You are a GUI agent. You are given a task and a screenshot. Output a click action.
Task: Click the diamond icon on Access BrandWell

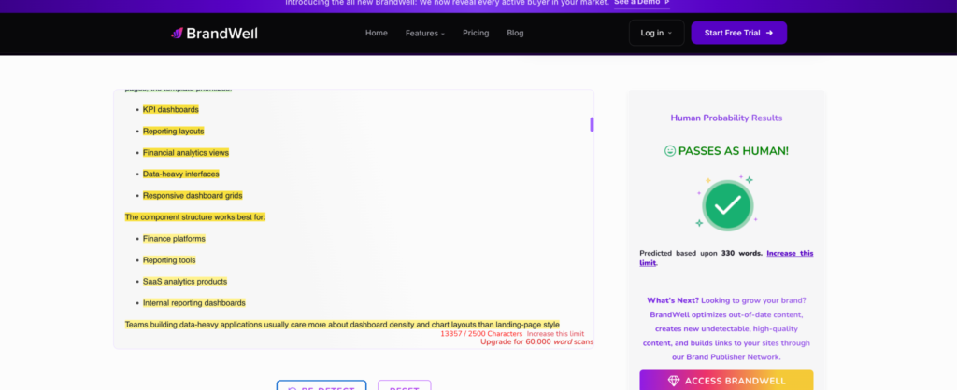pyautogui.click(x=674, y=381)
